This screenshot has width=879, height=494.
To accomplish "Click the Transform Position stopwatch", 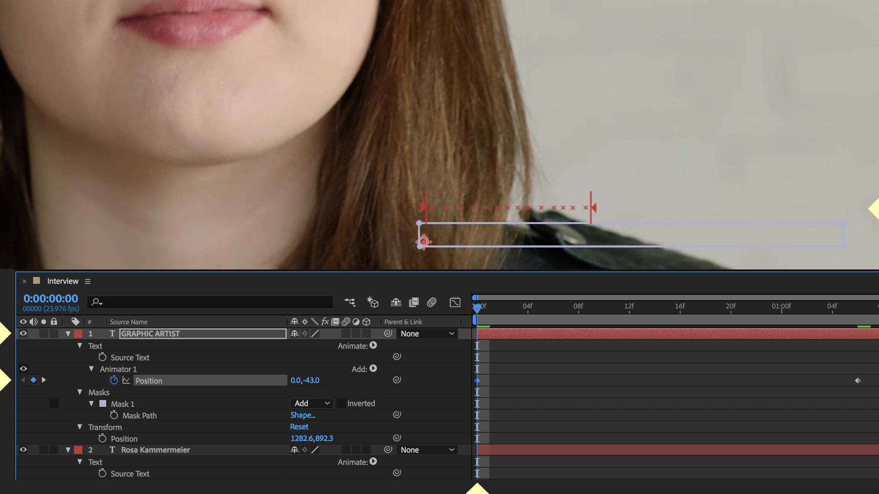I will 103,438.
